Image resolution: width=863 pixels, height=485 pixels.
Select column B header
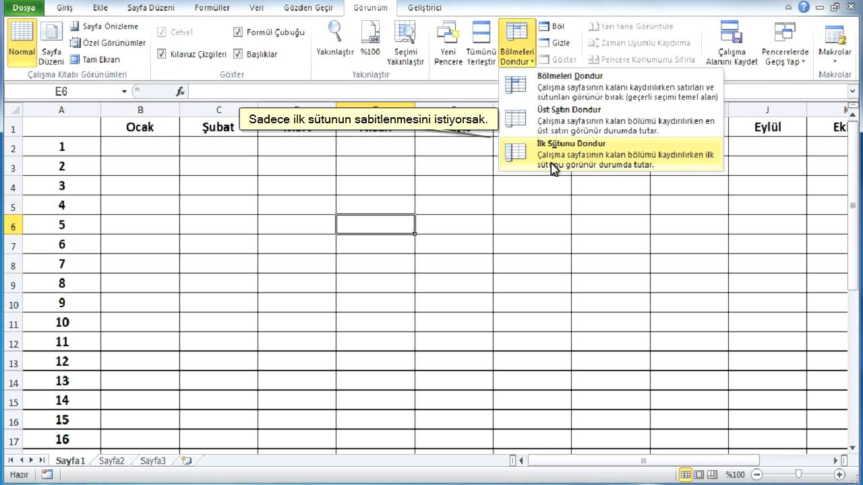tap(140, 110)
